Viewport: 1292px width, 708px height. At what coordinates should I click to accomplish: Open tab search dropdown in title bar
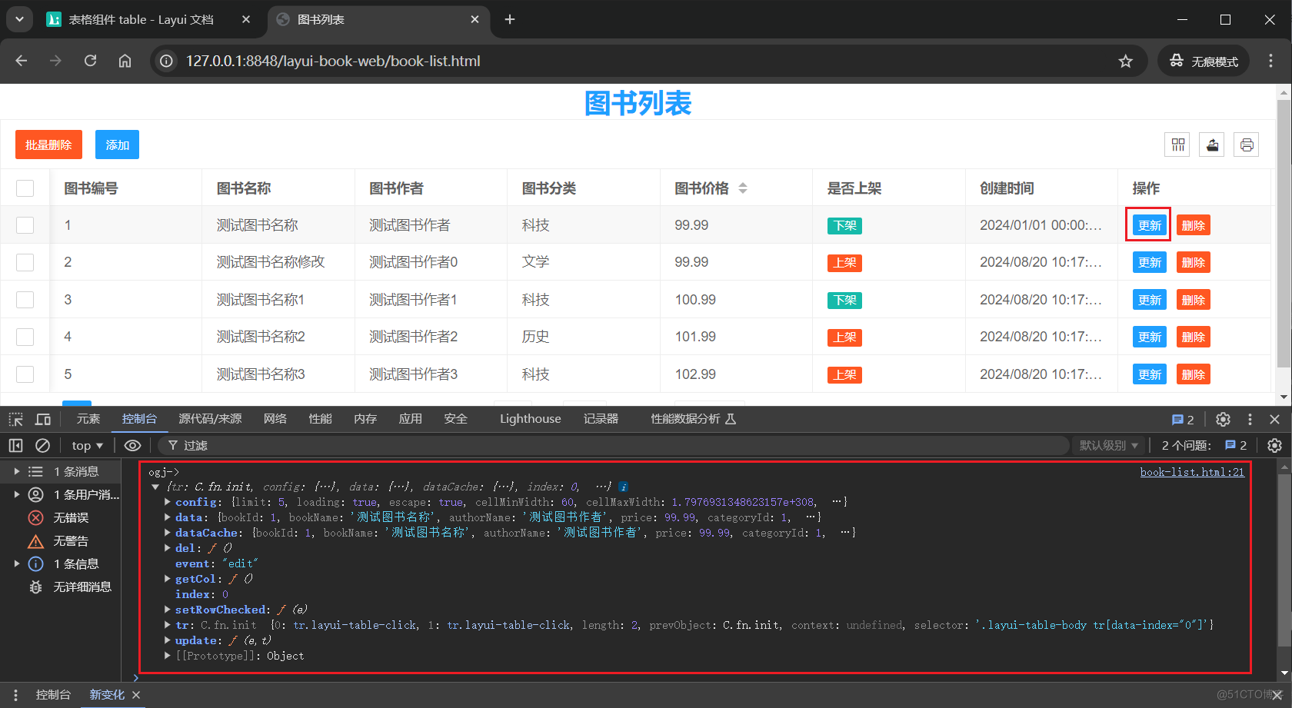pyautogui.click(x=19, y=19)
